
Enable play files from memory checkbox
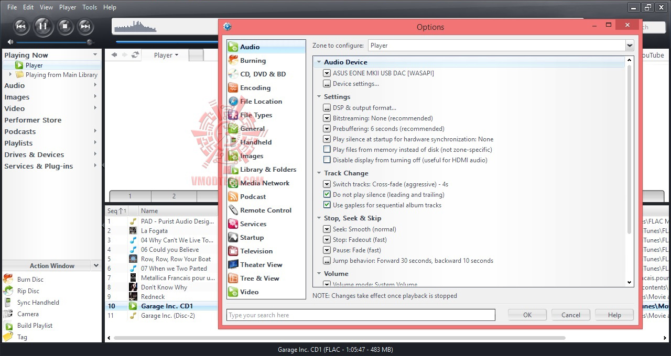[327, 149]
